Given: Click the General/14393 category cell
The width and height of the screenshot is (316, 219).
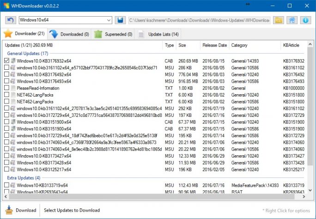Looking at the screenshot, I should point(245,61).
